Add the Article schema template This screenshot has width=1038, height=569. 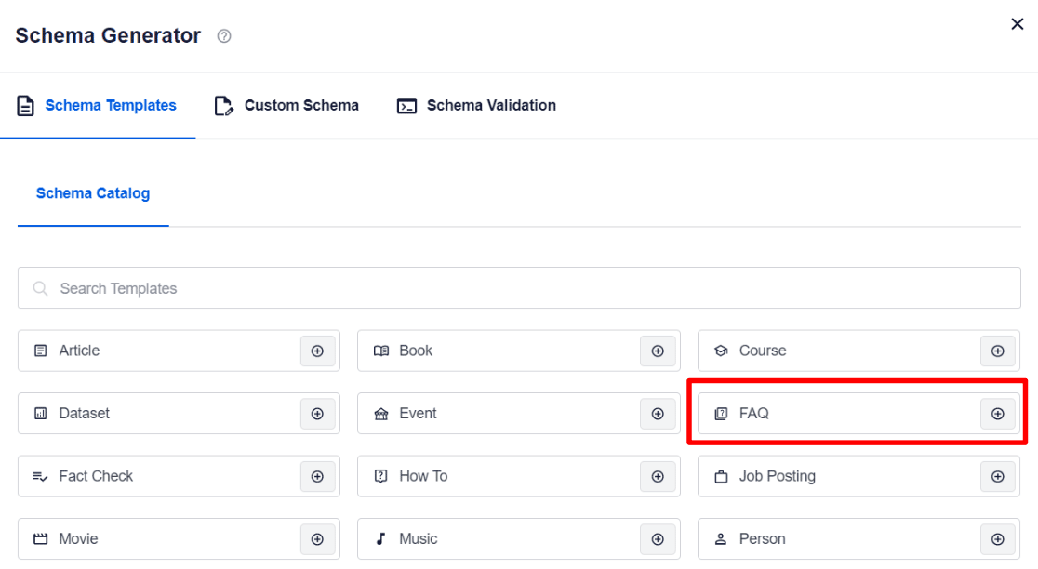click(x=317, y=351)
